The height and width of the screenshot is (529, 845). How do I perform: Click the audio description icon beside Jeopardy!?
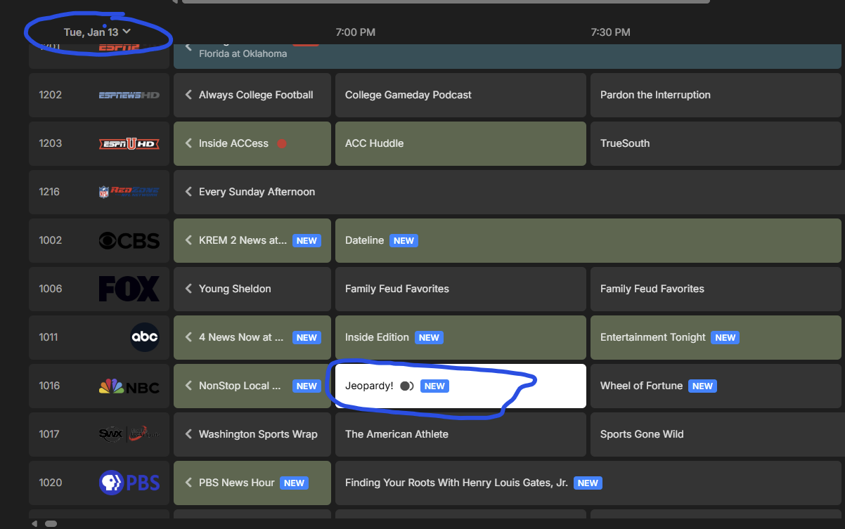[x=406, y=386]
